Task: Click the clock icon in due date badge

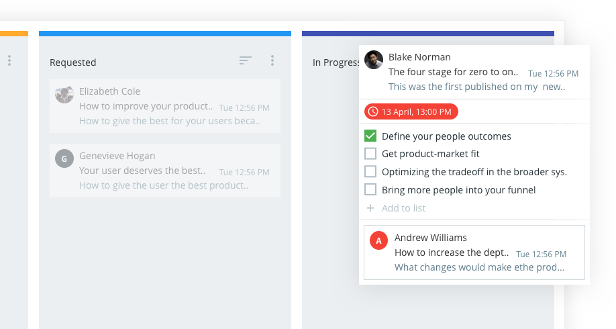Action: click(x=372, y=111)
